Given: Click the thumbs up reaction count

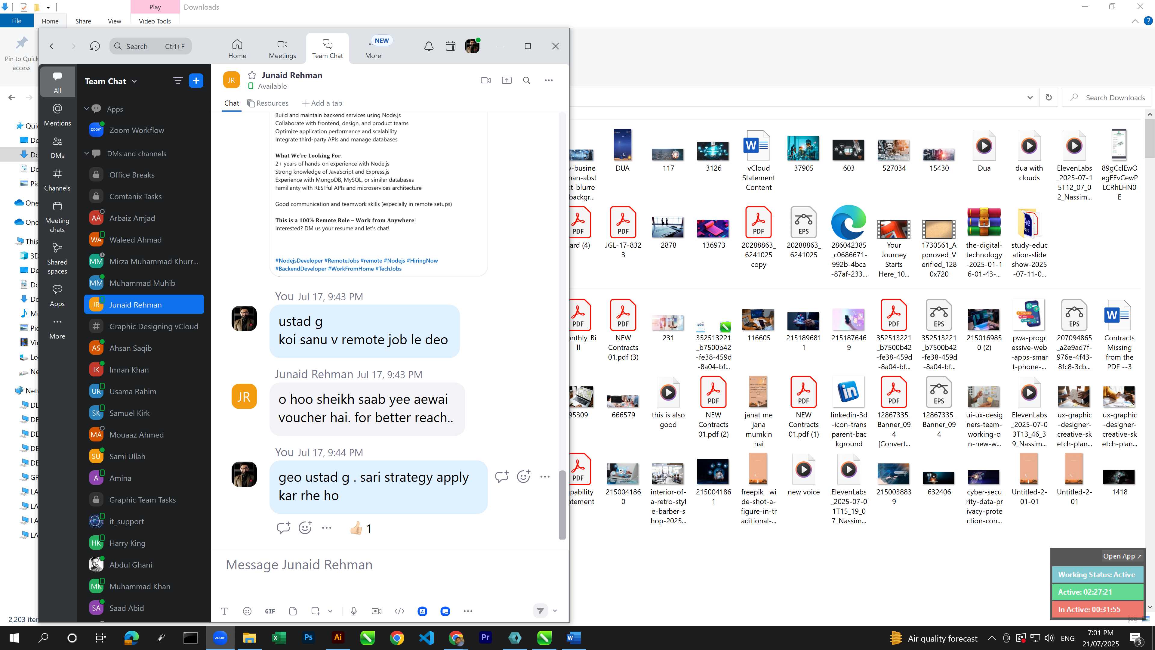Looking at the screenshot, I should click(361, 528).
